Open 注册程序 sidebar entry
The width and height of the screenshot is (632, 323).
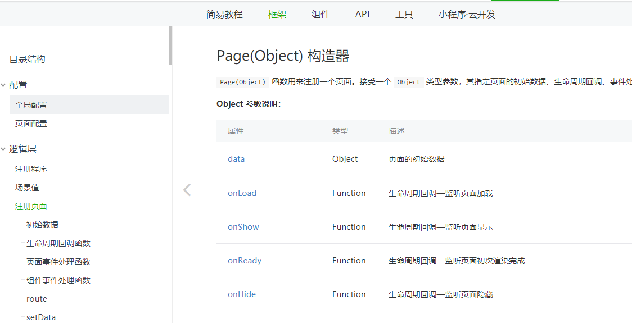coord(31,169)
